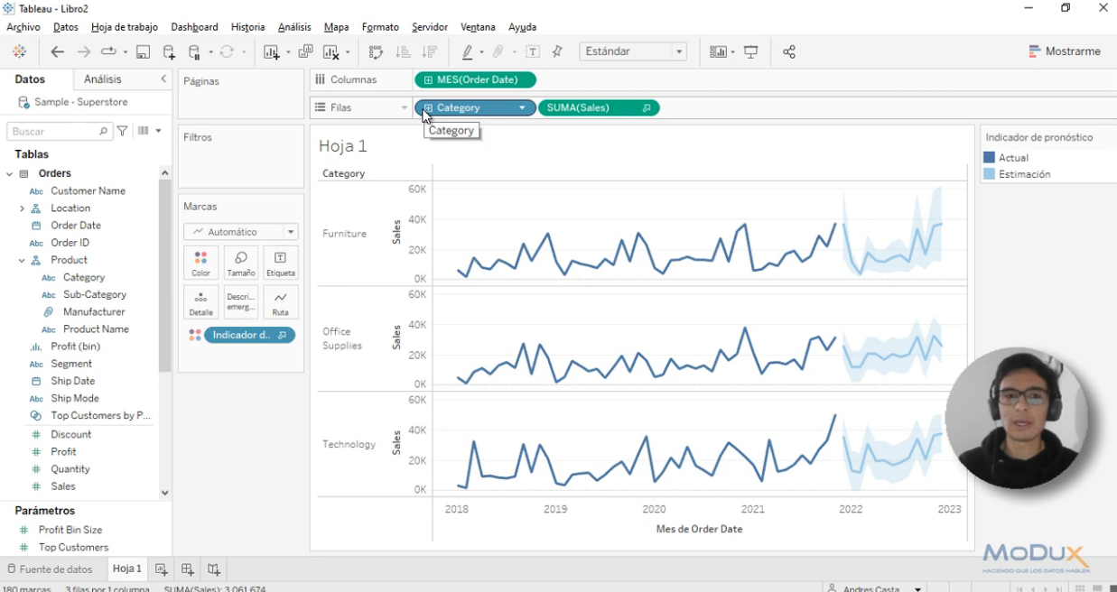Swap rows and columns in the toolbar
The height and width of the screenshot is (592, 1117).
point(376,51)
